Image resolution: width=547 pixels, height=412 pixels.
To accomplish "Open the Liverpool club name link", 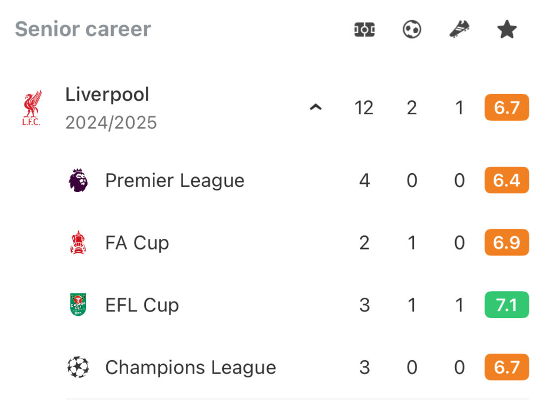I will tap(107, 94).
